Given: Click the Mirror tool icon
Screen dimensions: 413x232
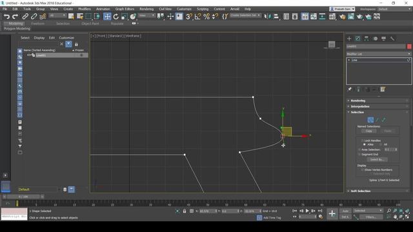Looking at the screenshot, I should click(267, 17).
